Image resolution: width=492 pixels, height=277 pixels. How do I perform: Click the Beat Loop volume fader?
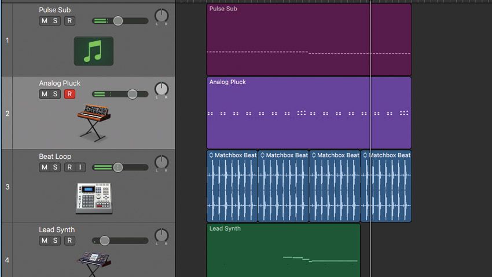coord(118,167)
